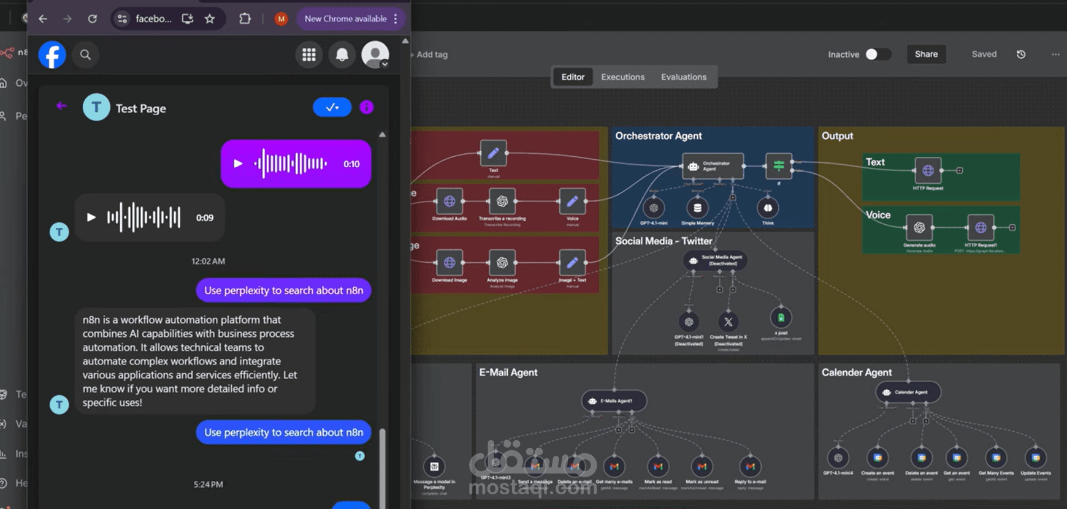1067x509 pixels.
Task: Select the Download Audio node
Action: (449, 201)
